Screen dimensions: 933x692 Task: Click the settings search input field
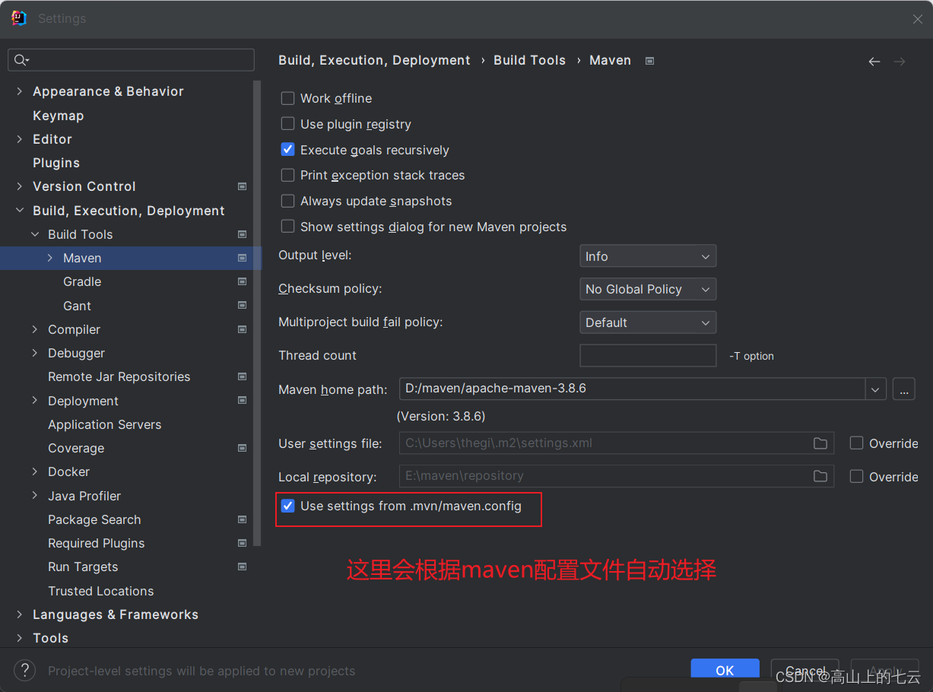(x=131, y=60)
